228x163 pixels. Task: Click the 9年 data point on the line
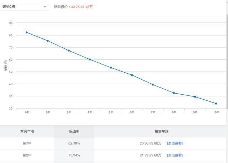[x=195, y=97]
